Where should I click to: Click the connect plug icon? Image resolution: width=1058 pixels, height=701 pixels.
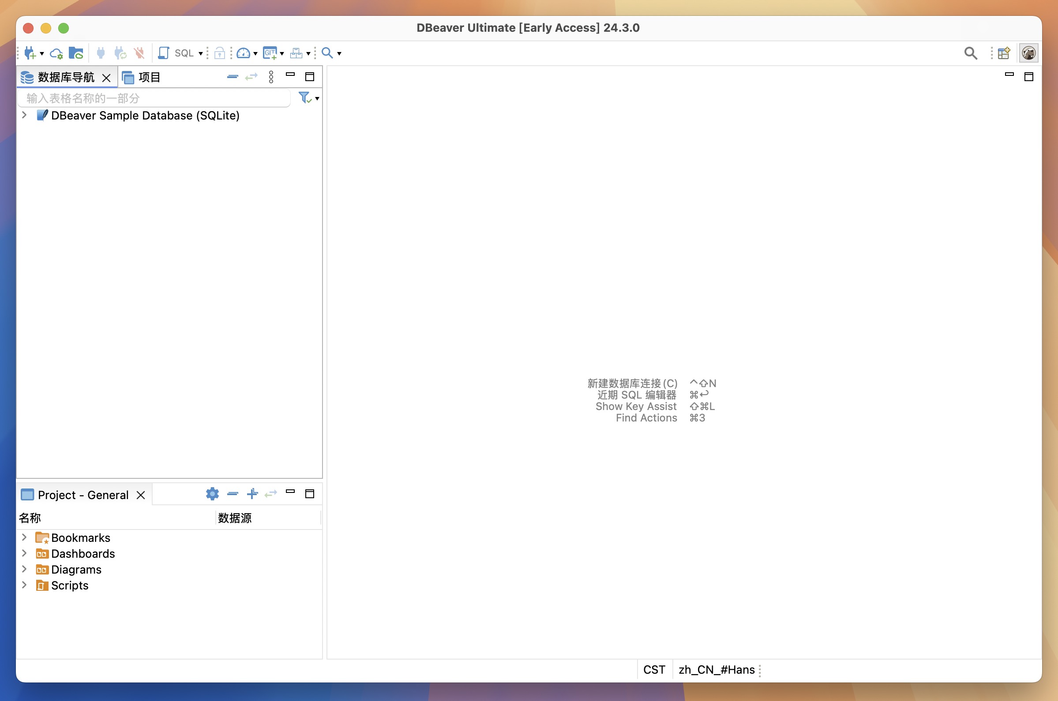(101, 53)
